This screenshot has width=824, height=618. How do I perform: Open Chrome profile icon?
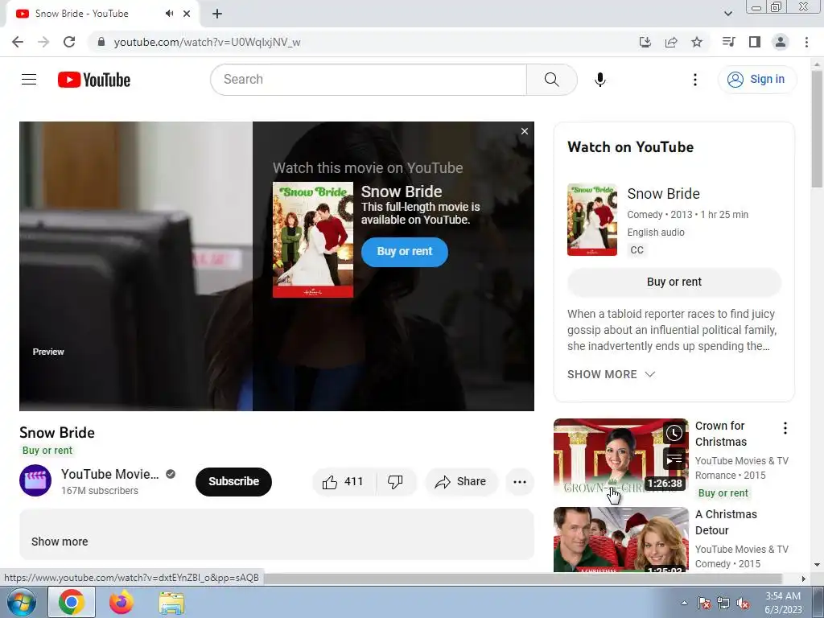[781, 42]
